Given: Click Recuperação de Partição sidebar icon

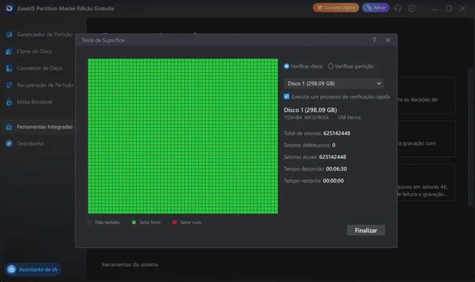Looking at the screenshot, I should click(9, 85).
